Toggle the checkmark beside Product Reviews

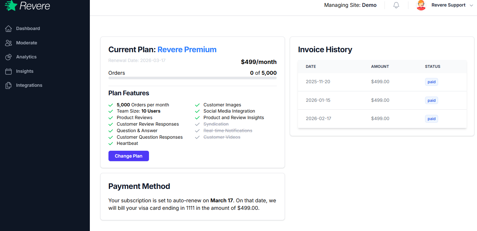click(x=110, y=117)
